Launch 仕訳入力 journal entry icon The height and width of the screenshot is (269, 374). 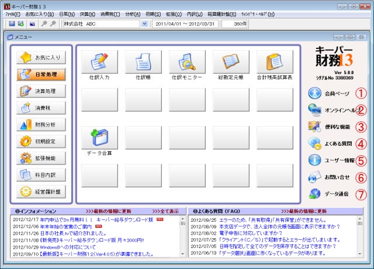[x=99, y=62]
